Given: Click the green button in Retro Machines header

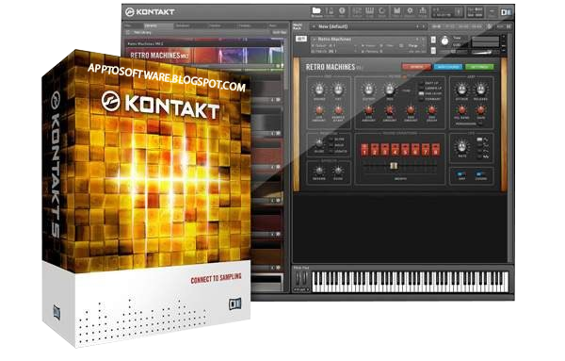Looking at the screenshot, I should tap(479, 67).
